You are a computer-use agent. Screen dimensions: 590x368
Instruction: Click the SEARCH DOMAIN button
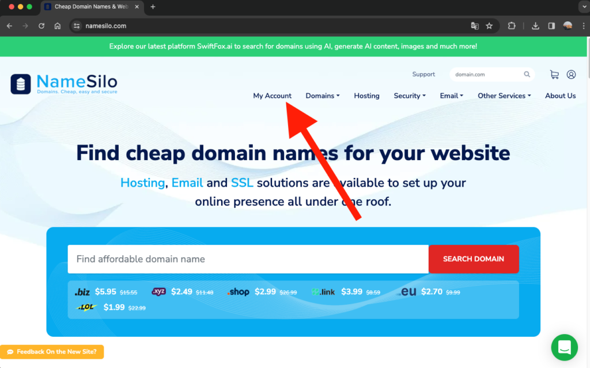(x=474, y=259)
